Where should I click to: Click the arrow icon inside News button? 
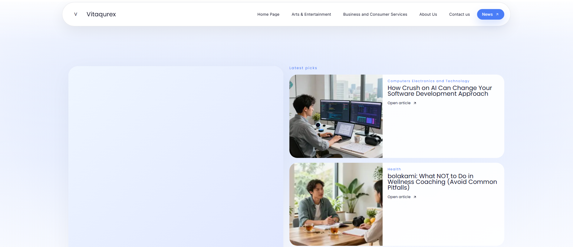pyautogui.click(x=497, y=14)
